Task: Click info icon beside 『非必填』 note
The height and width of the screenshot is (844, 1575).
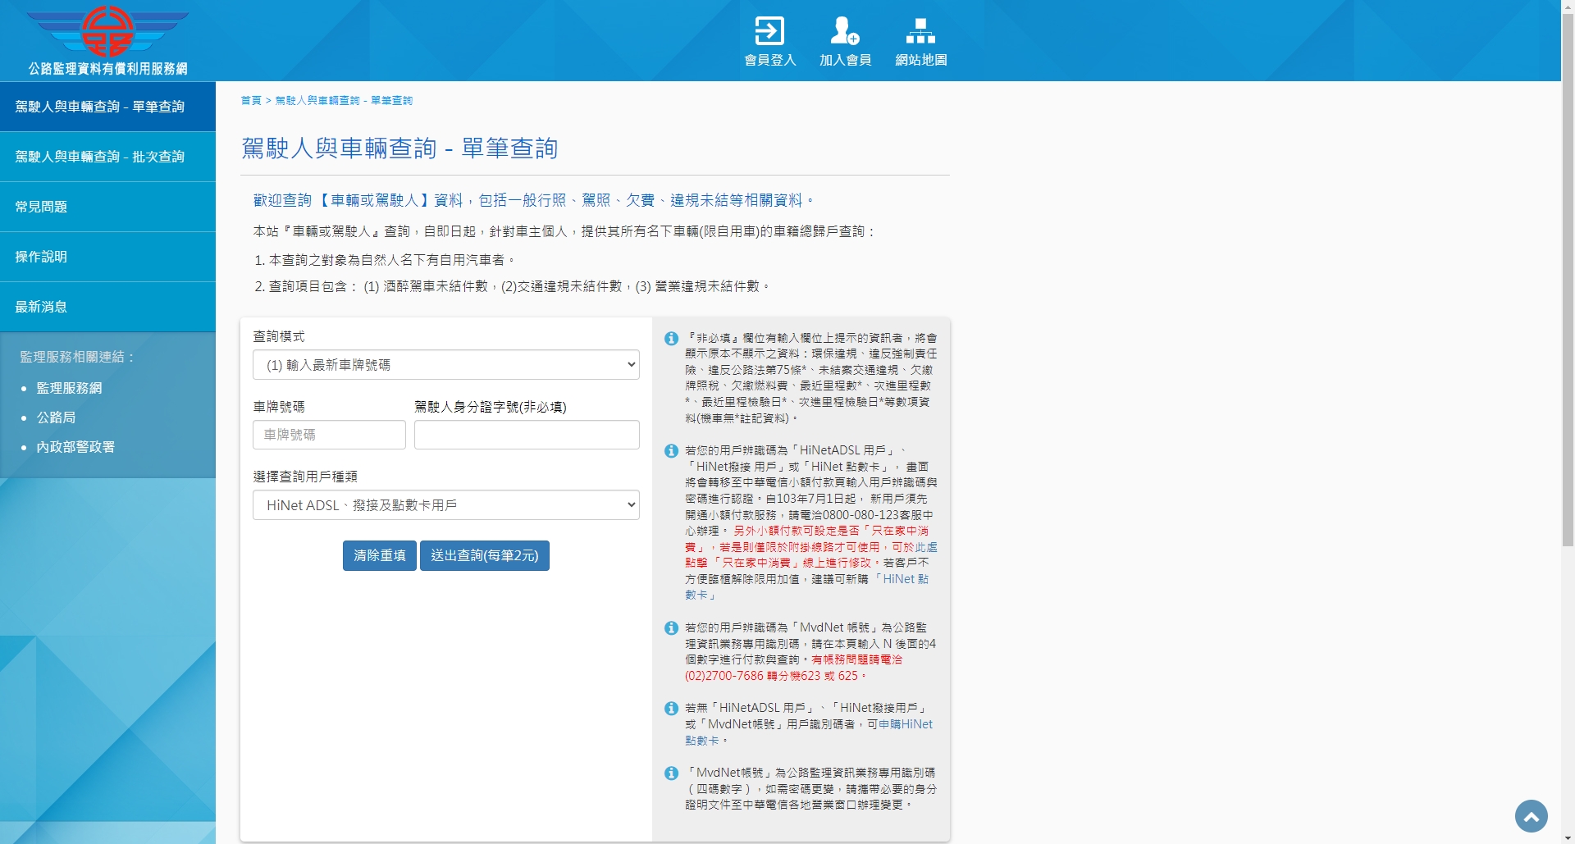Action: pos(671,338)
